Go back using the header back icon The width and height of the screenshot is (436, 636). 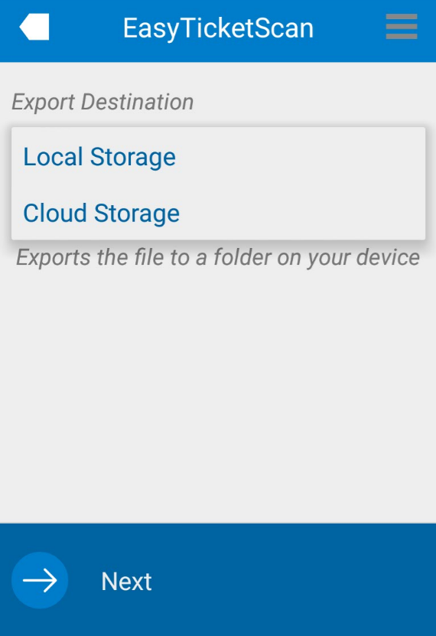pyautogui.click(x=34, y=27)
